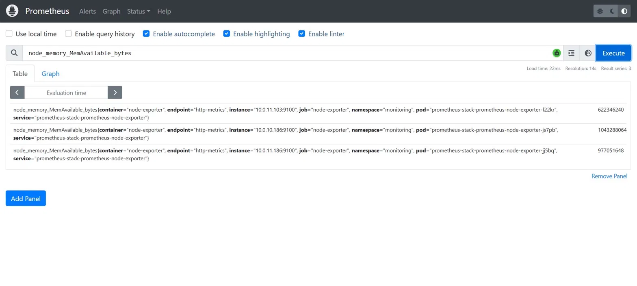This screenshot has height=286, width=637.
Task: Run the query with Execute
Action: 613,53
